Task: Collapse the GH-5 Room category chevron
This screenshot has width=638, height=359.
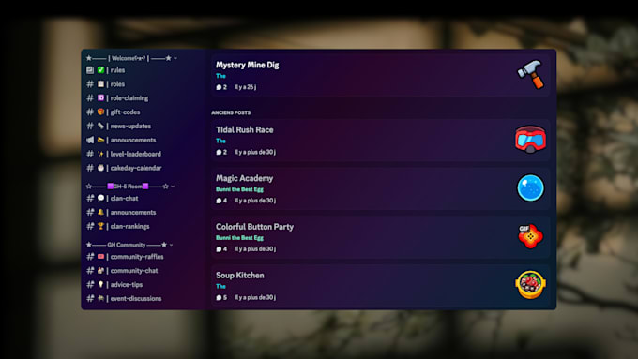Action: tap(173, 187)
